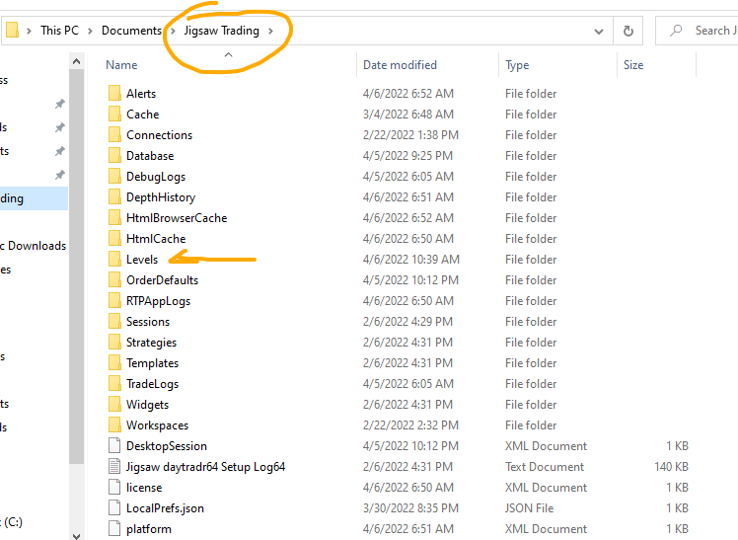Sort files by Name column header
The image size is (738, 540).
pos(121,65)
